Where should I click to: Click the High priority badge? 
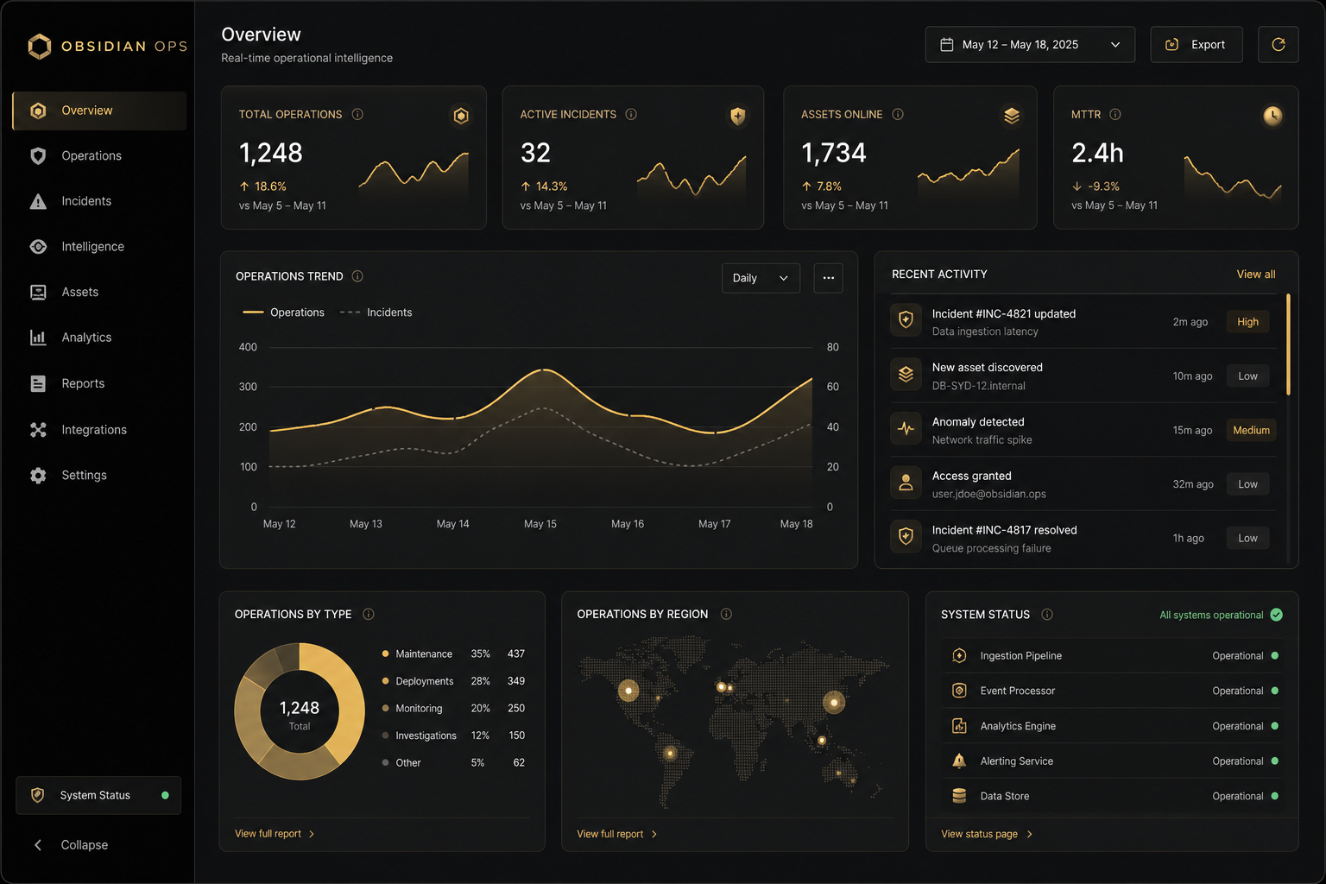click(x=1248, y=322)
